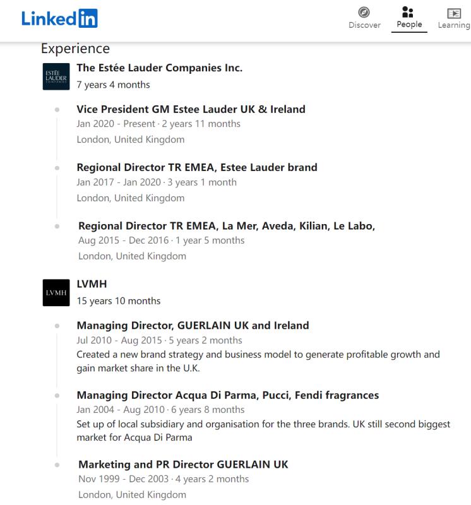Image resolution: width=471 pixels, height=505 pixels.
Task: Select Regional Director La Mer, Aveda, Kilian role
Action: pos(227,226)
